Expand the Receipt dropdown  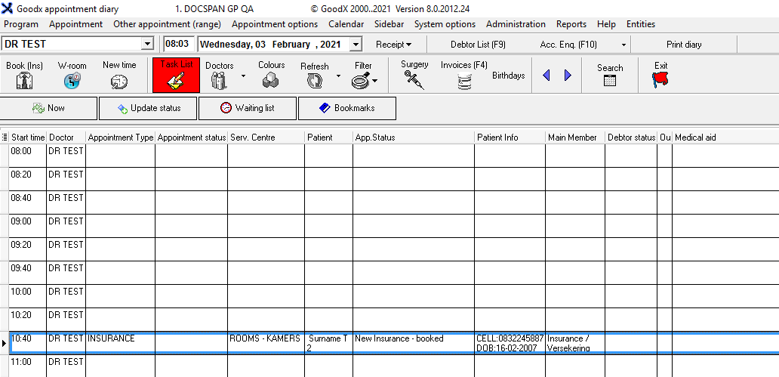click(x=393, y=45)
